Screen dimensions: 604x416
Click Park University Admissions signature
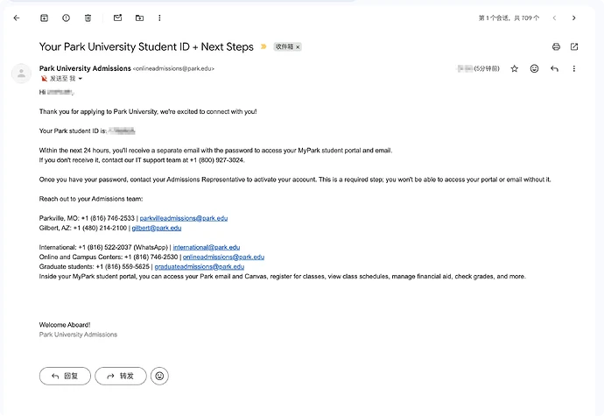coord(78,335)
